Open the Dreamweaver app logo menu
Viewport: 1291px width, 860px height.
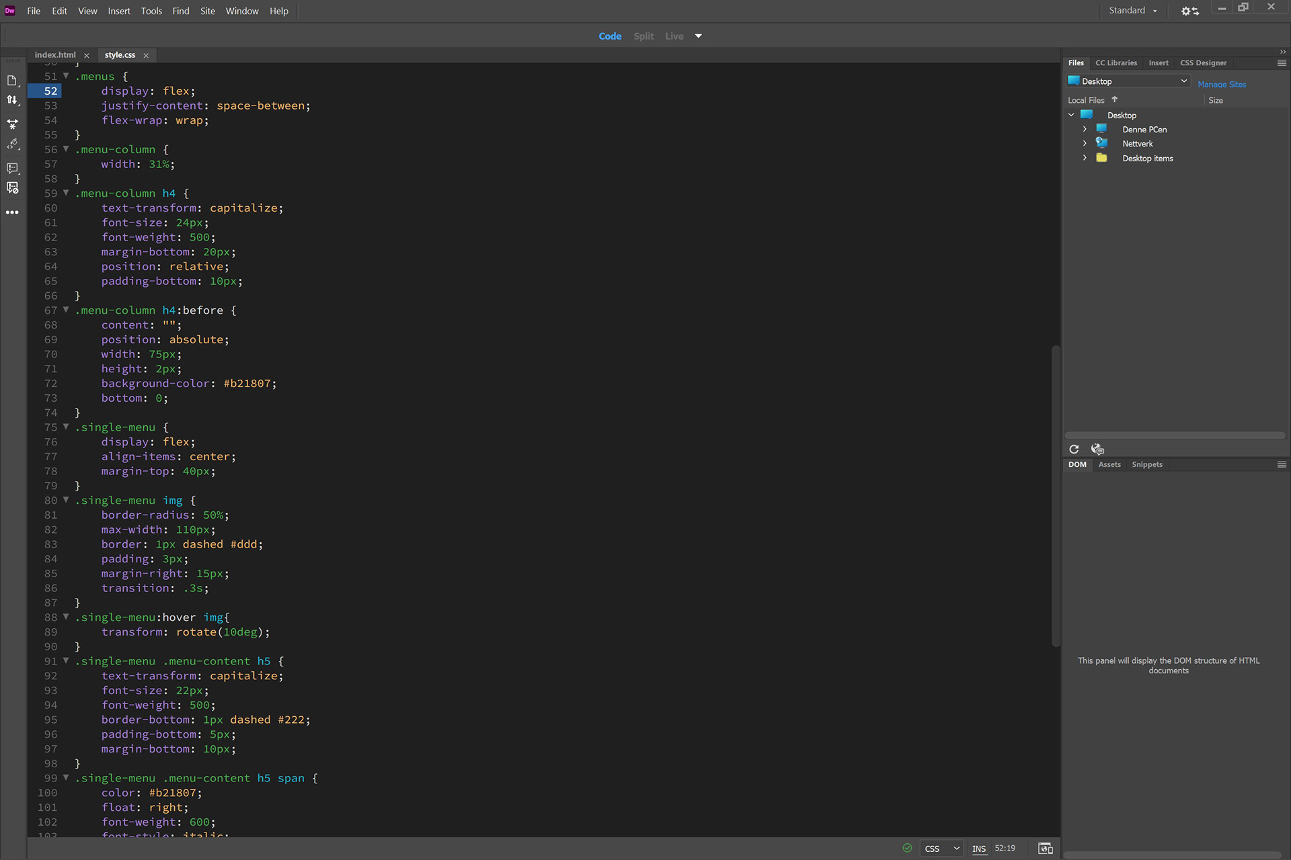9,11
